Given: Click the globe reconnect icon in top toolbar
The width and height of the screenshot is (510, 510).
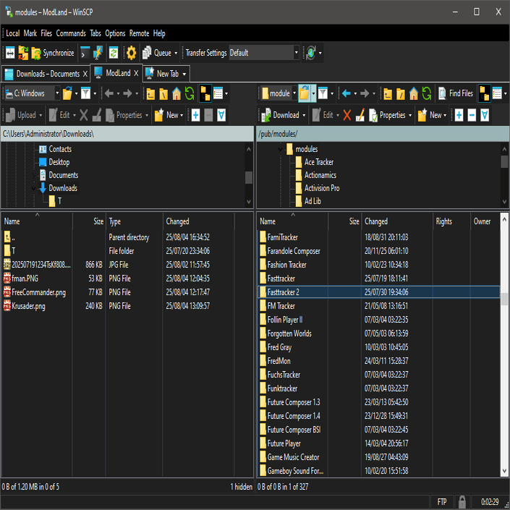Looking at the screenshot, I should pyautogui.click(x=310, y=53).
